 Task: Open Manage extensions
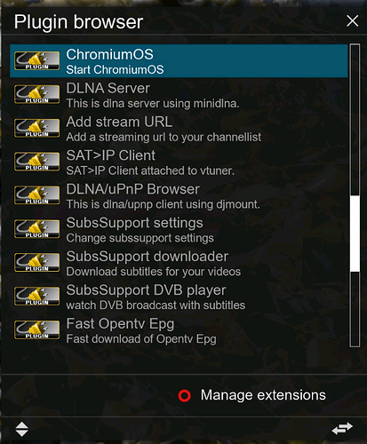point(263,395)
